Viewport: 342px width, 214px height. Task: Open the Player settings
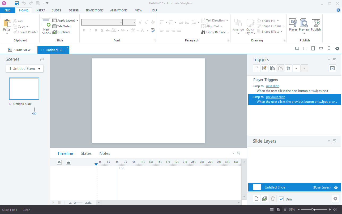(x=293, y=25)
